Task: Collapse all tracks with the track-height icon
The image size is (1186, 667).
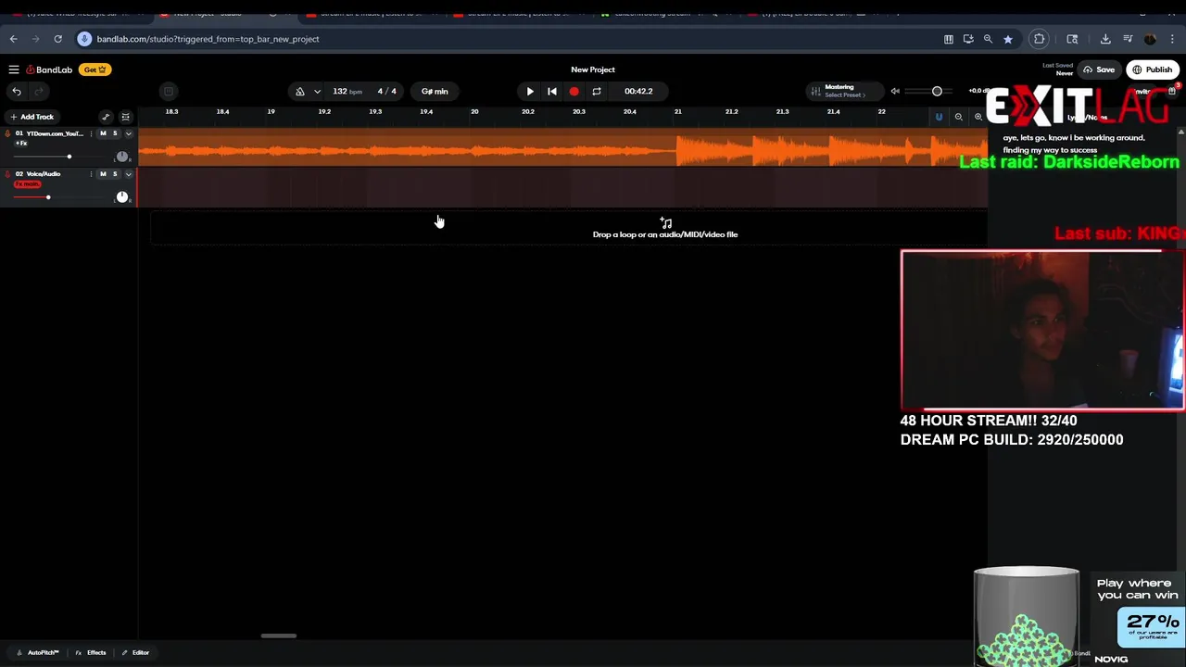Action: [x=125, y=117]
